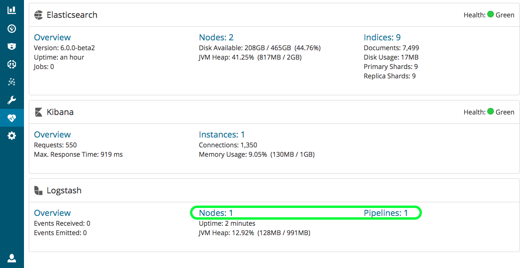Click the user profile icon in the sidebar
The height and width of the screenshot is (268, 523).
(12, 258)
